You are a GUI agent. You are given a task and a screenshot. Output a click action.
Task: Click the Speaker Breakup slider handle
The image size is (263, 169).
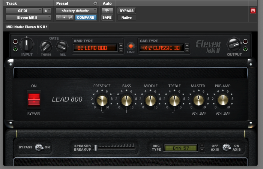click(x=96, y=148)
